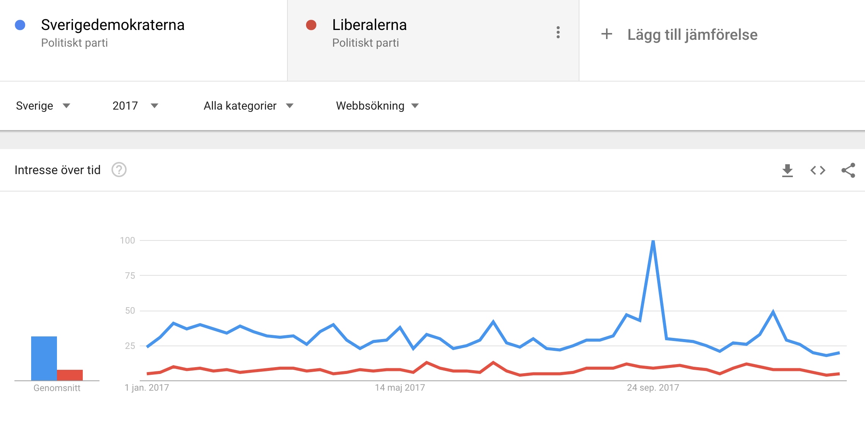
Task: Open the three-dot menu for Liberalerna
Action: (558, 33)
